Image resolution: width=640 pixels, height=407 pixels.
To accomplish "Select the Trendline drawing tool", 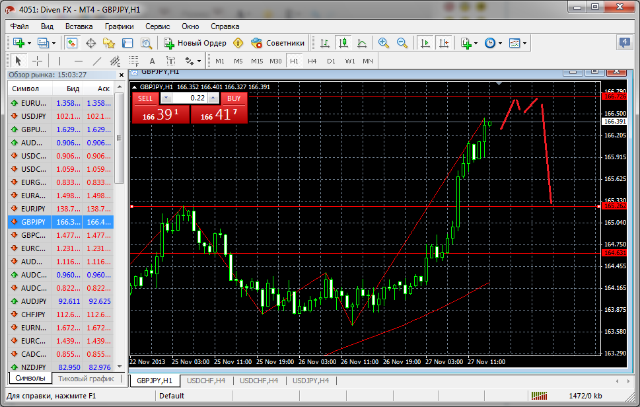I will tap(96, 61).
